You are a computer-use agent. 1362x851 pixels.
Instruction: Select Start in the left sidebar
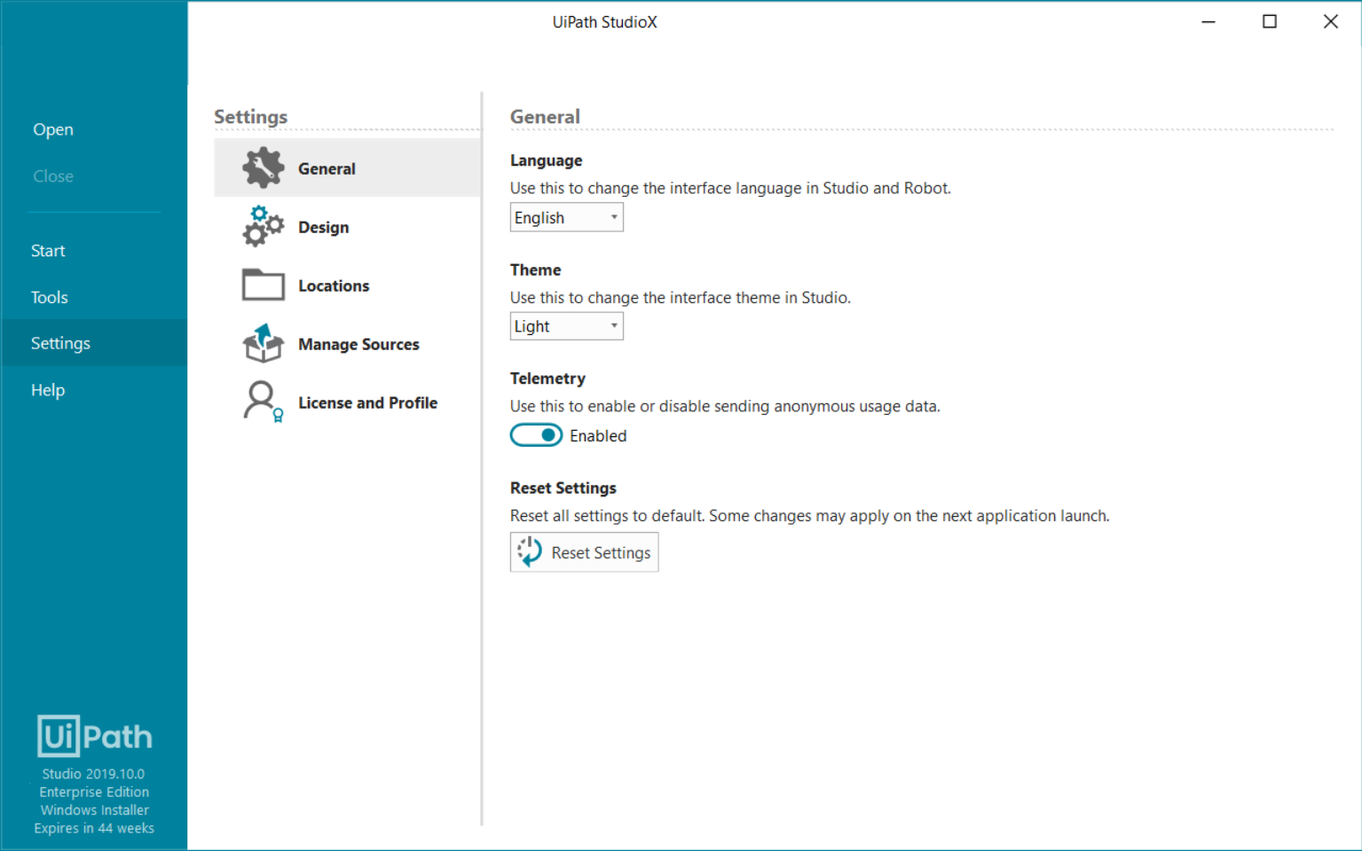[x=48, y=251]
